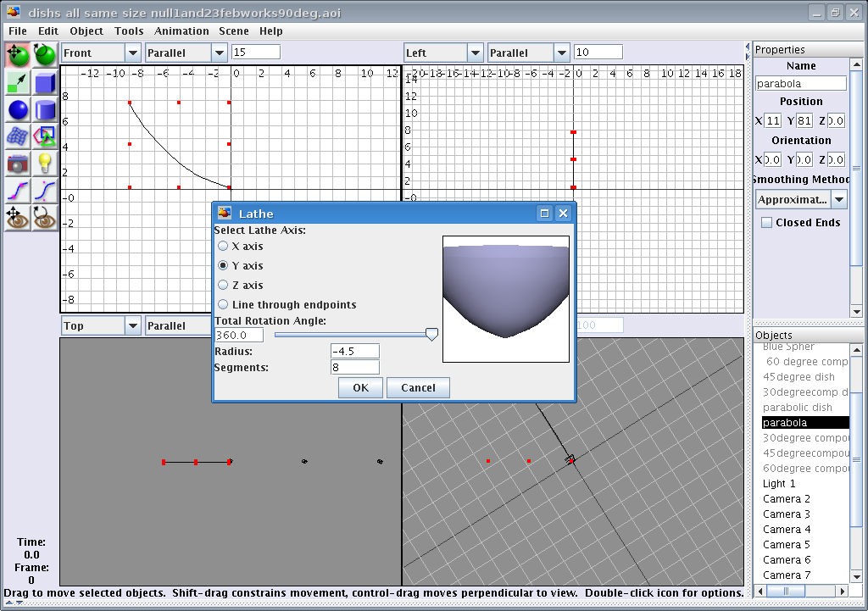This screenshot has width=868, height=611.
Task: Open Parallel dropdown of Top view
Action: 179,326
